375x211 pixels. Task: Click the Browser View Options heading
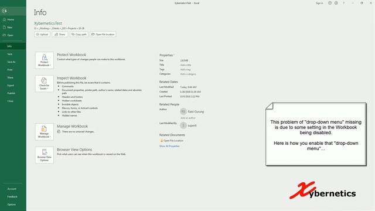74,149
